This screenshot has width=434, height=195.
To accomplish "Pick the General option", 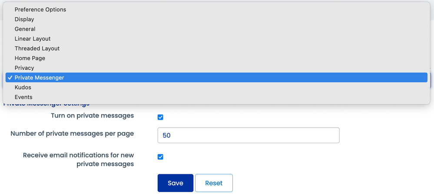I will [25, 29].
